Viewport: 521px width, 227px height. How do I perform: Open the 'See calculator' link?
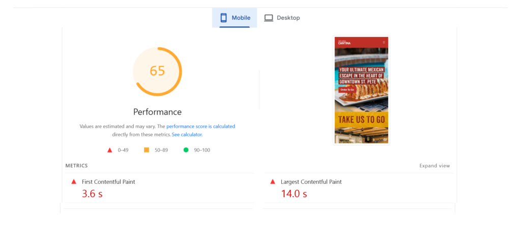(187, 134)
